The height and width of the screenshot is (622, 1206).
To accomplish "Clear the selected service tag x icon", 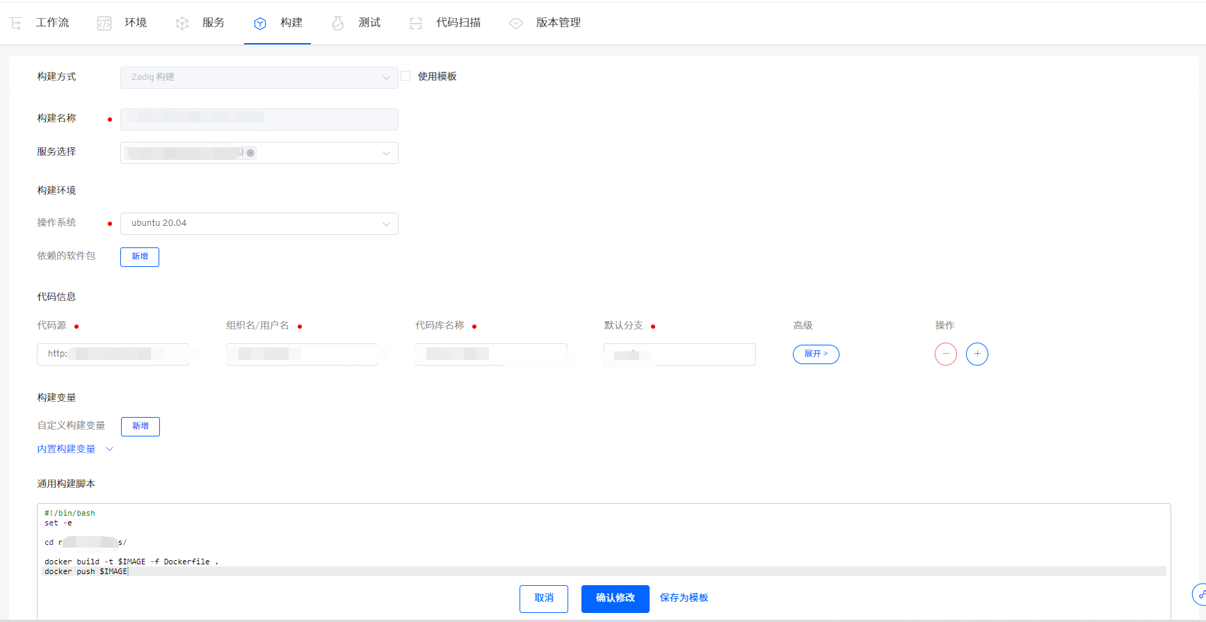I will point(250,153).
